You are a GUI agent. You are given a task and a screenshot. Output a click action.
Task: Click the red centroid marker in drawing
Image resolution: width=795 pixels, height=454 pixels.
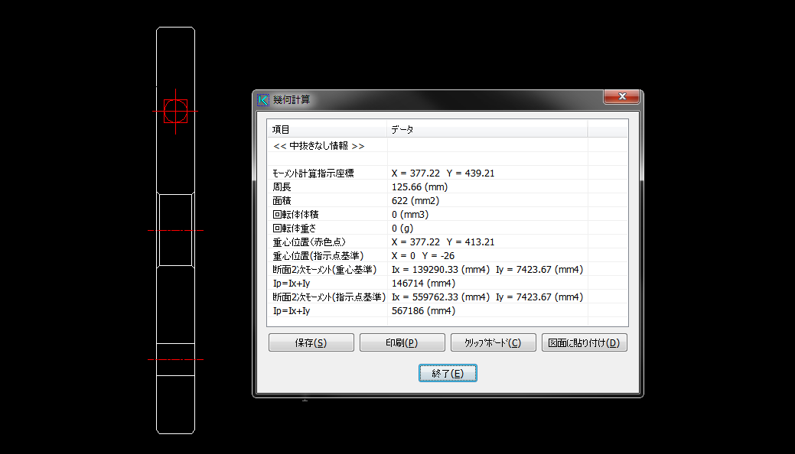coord(175,111)
